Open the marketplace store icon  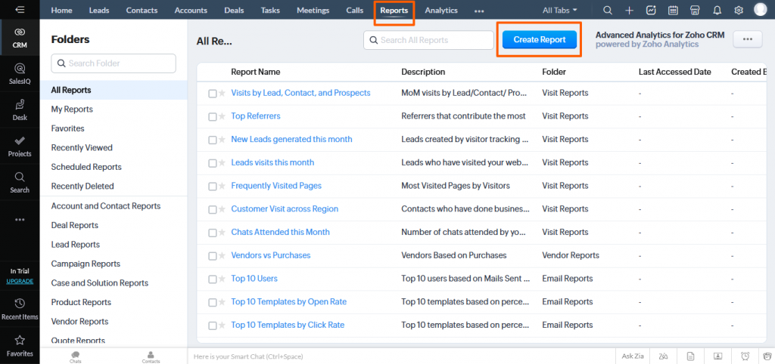tap(695, 10)
